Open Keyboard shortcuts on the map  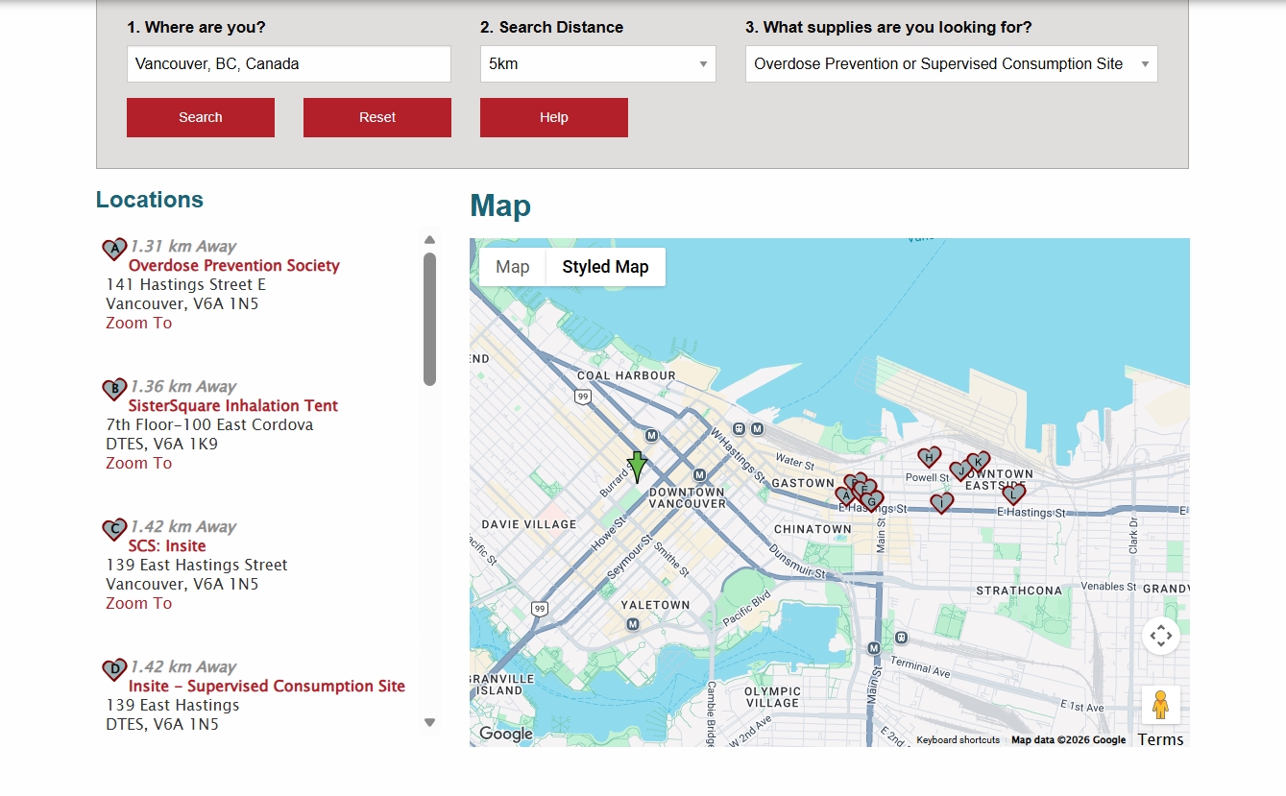pos(958,740)
